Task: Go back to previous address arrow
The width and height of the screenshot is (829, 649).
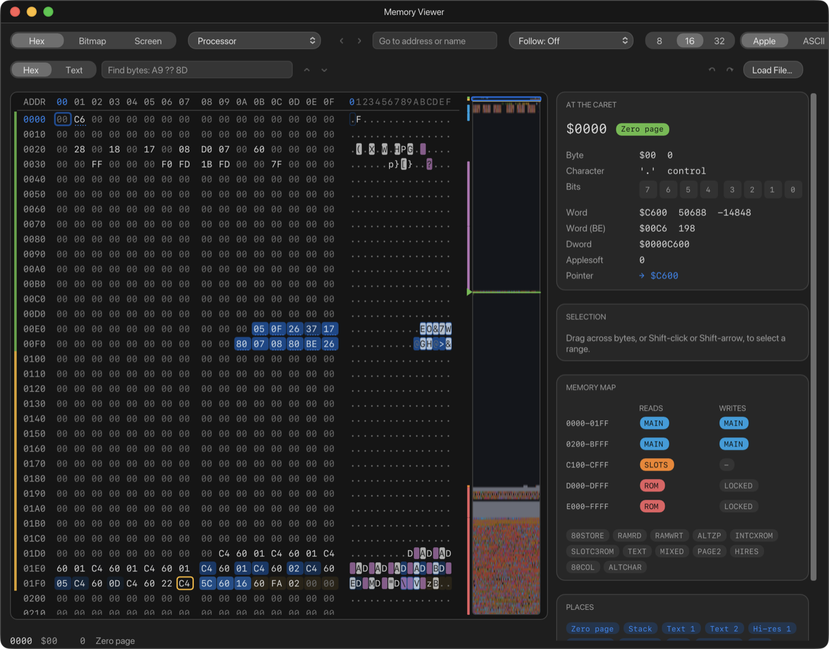Action: pos(342,41)
